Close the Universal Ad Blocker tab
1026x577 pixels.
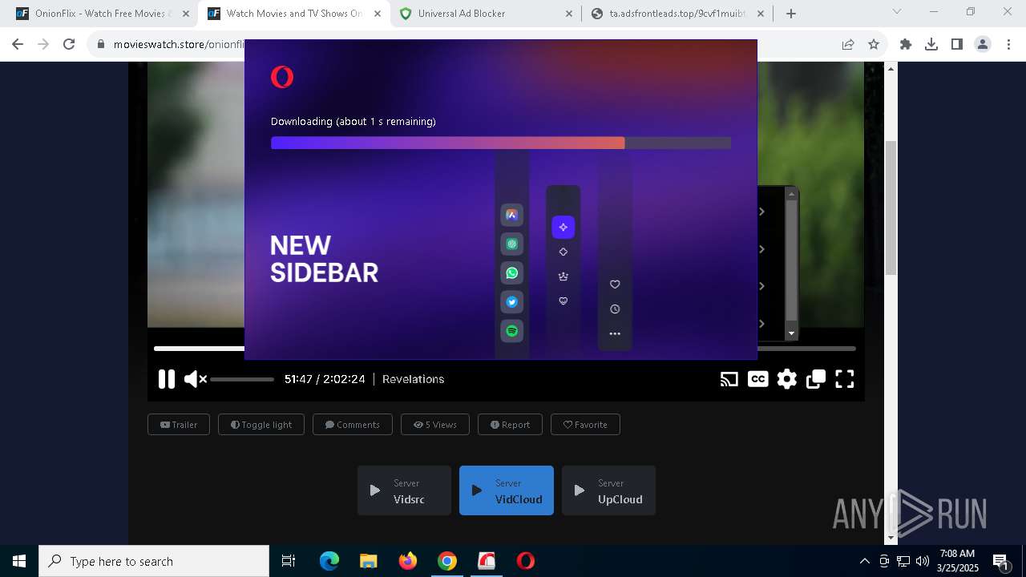(568, 14)
